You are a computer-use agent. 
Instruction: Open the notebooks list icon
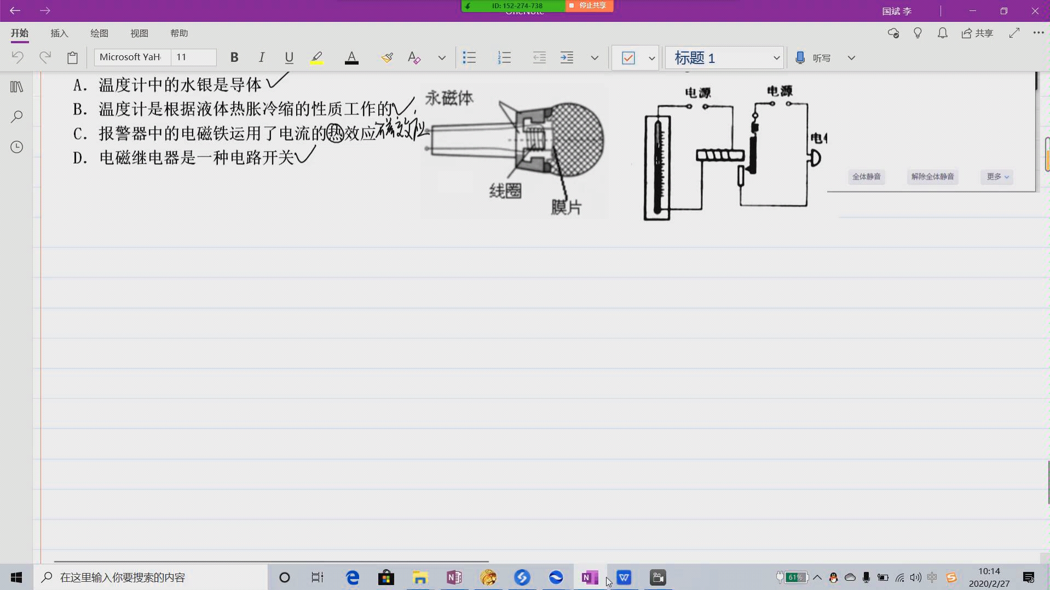click(16, 86)
